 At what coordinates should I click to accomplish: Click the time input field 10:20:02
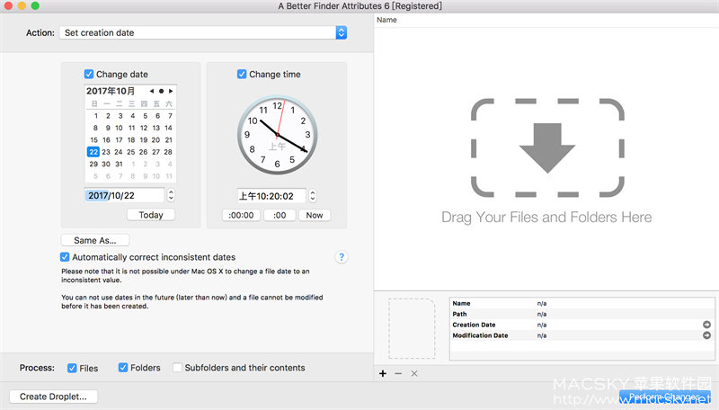click(271, 196)
